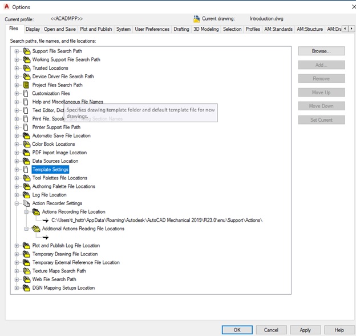
Task: Switch to the Display tab
Action: pos(33,29)
